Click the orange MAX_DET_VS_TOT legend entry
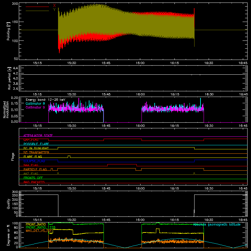The height and width of the screenshot is (251, 251). [x=39, y=231]
